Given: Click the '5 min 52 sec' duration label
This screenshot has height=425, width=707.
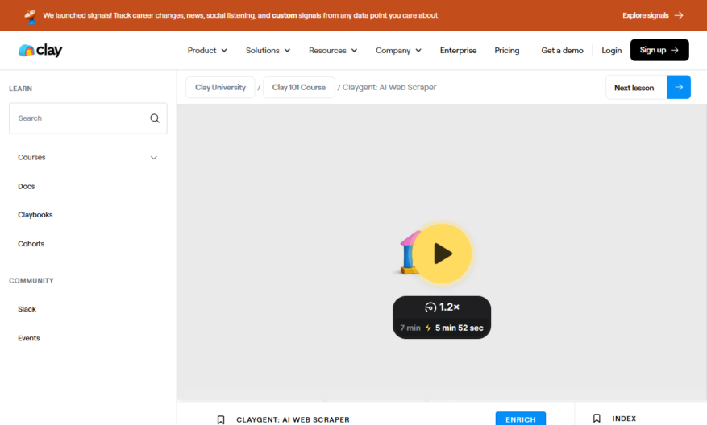Looking at the screenshot, I should tap(459, 328).
